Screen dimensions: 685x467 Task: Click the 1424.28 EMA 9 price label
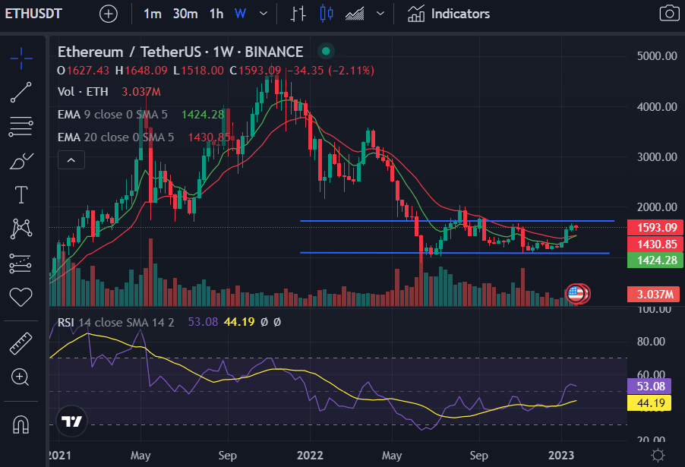click(x=655, y=260)
